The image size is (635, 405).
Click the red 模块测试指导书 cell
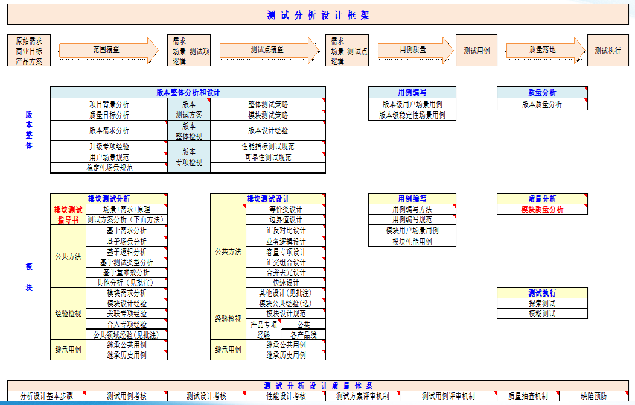coord(68,215)
